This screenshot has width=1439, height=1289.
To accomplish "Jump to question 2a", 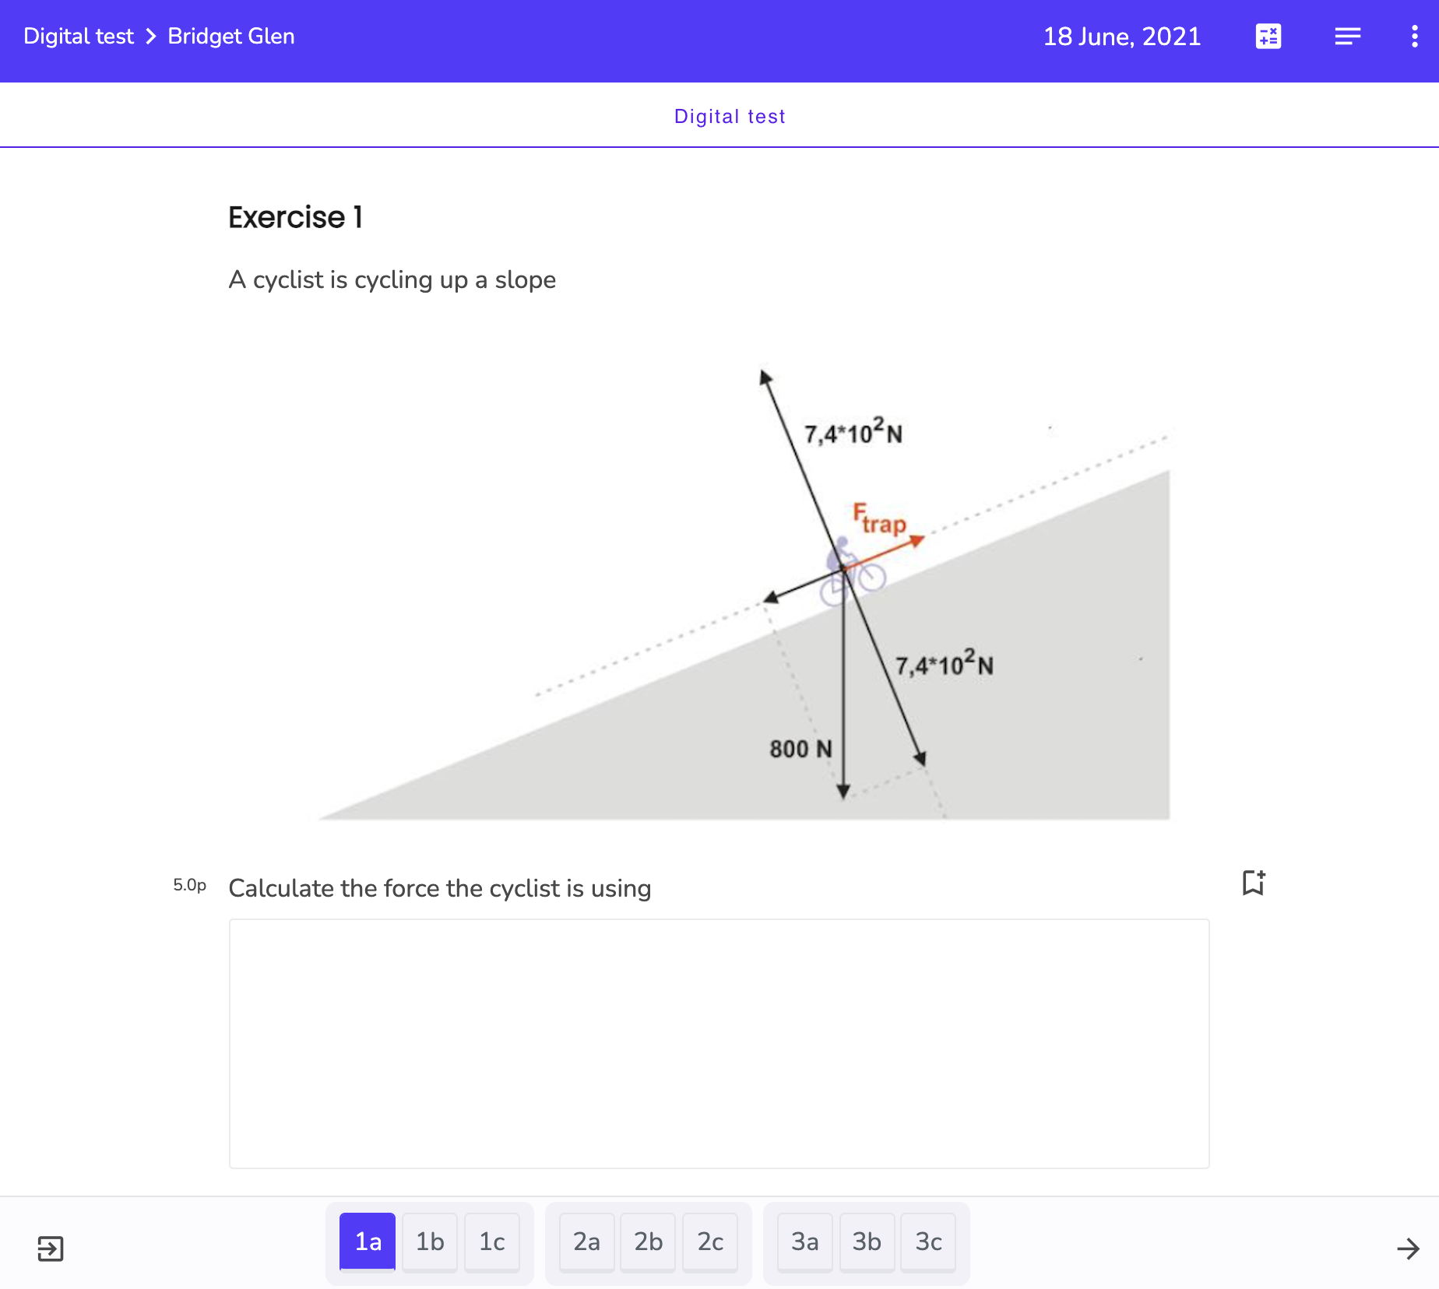I will tap(586, 1242).
